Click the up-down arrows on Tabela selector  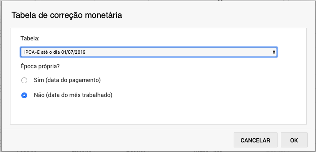click(274, 52)
